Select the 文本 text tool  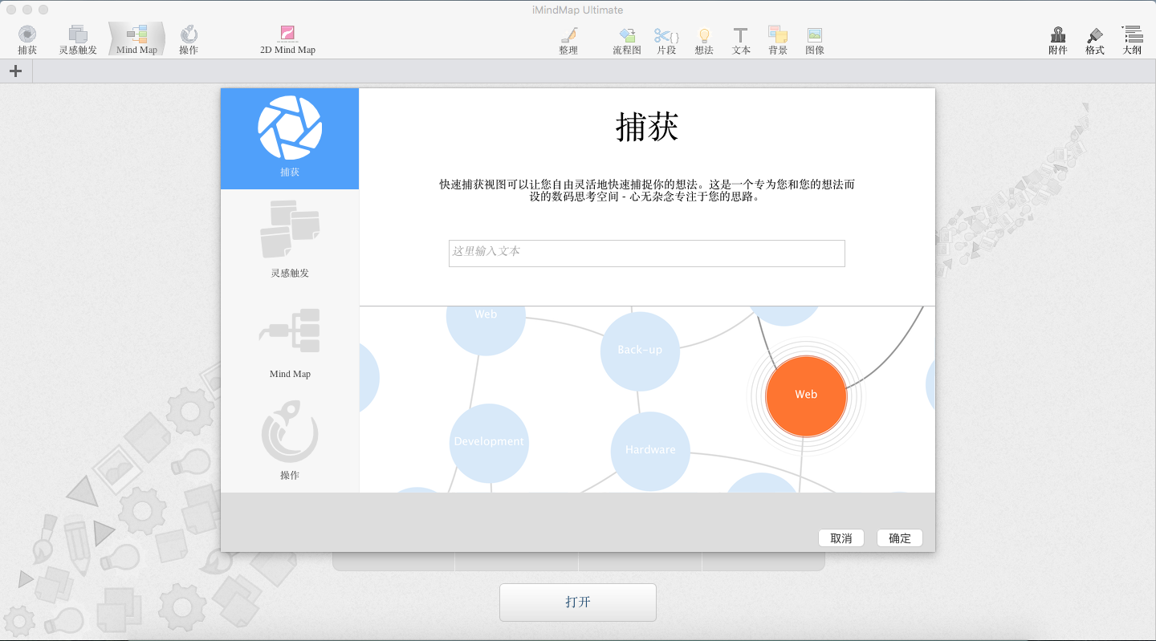tap(741, 40)
